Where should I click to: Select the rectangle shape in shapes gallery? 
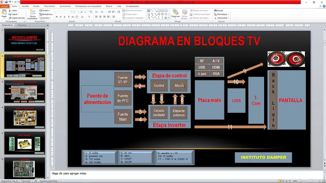159,11
